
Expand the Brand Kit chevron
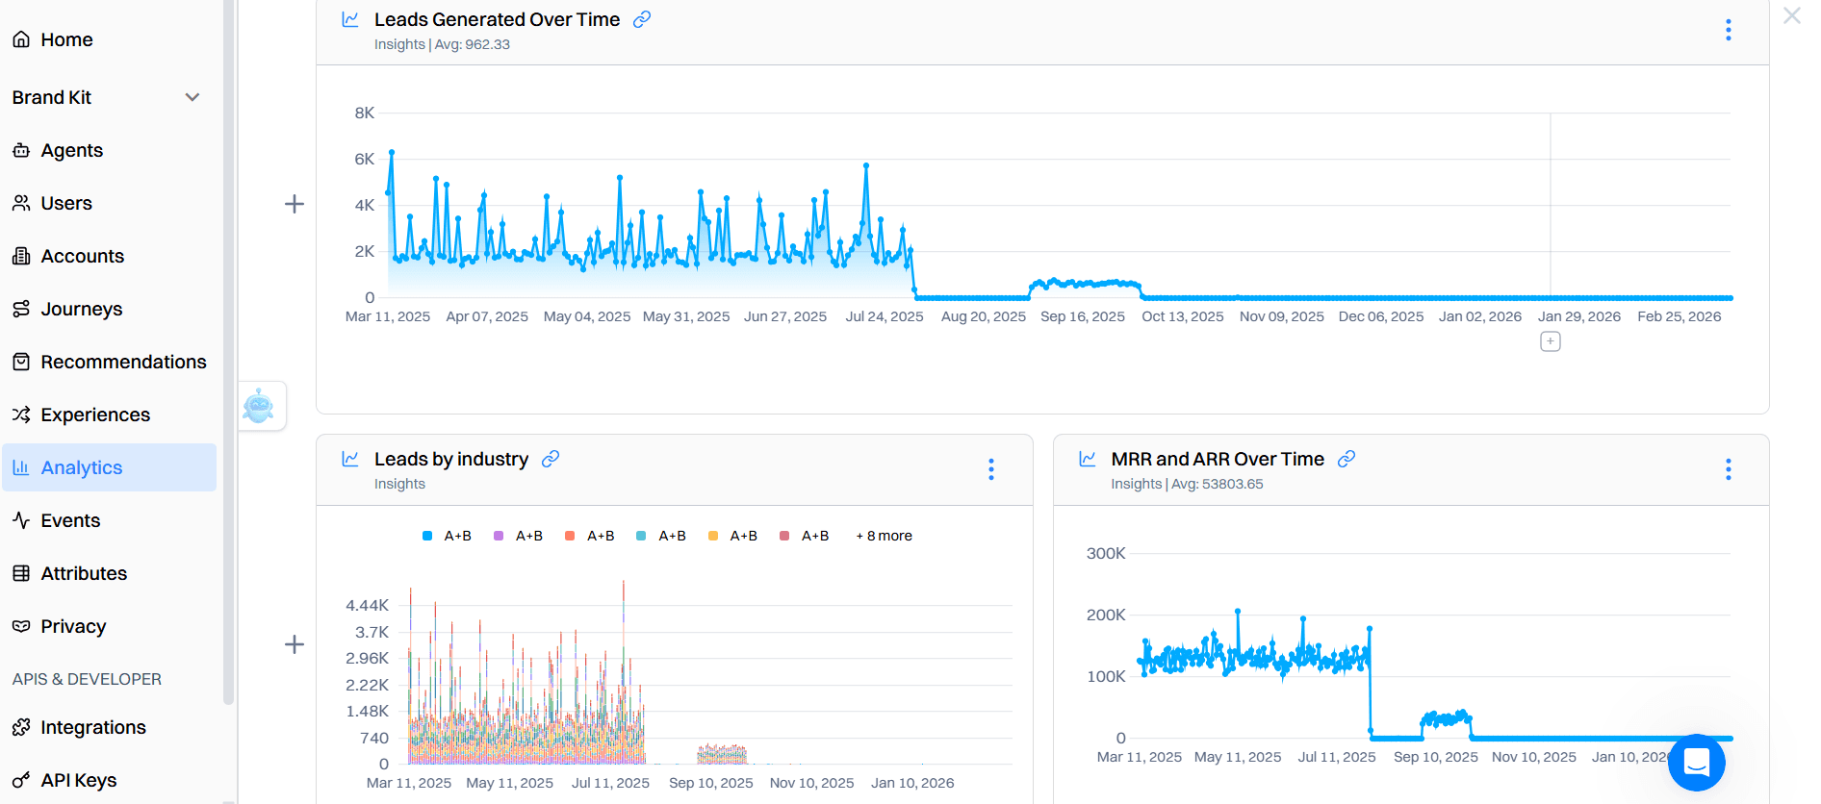click(192, 97)
